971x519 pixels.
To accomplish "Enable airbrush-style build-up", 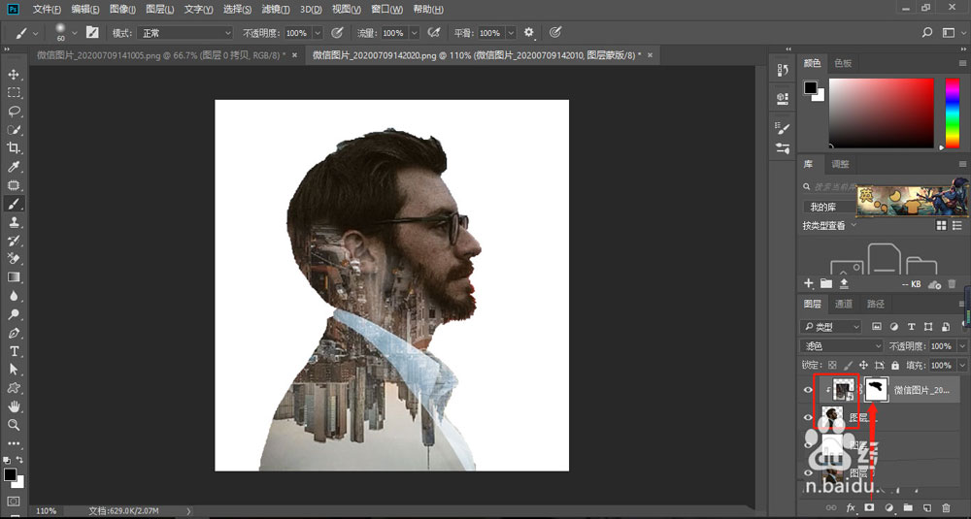I will 434,32.
